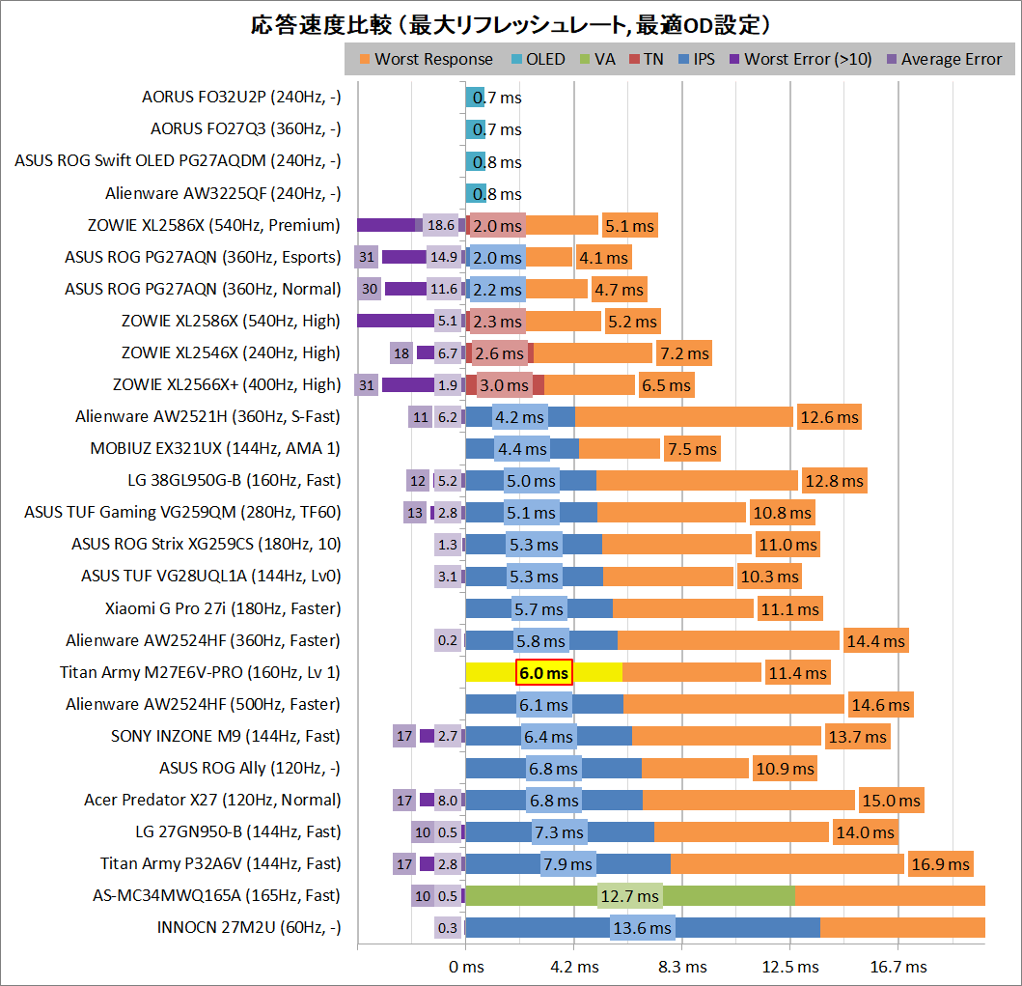
Task: Click the 12.5 ms axis label
Action: pyautogui.click(x=790, y=967)
